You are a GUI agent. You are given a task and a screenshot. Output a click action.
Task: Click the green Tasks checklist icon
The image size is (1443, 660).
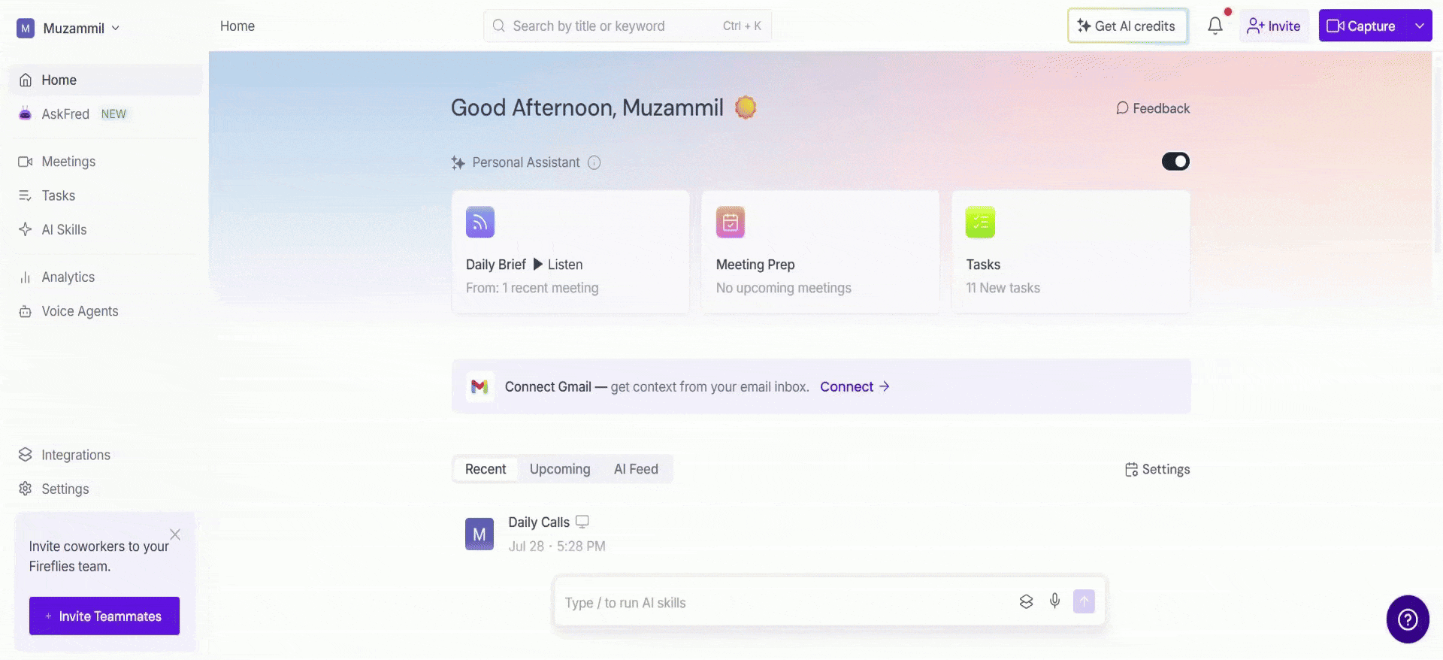pos(980,222)
